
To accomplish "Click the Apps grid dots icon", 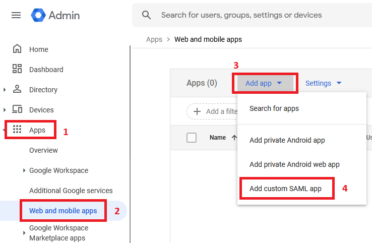I will [x=17, y=130].
